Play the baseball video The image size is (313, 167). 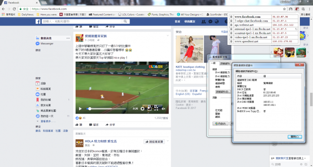click(x=80, y=109)
